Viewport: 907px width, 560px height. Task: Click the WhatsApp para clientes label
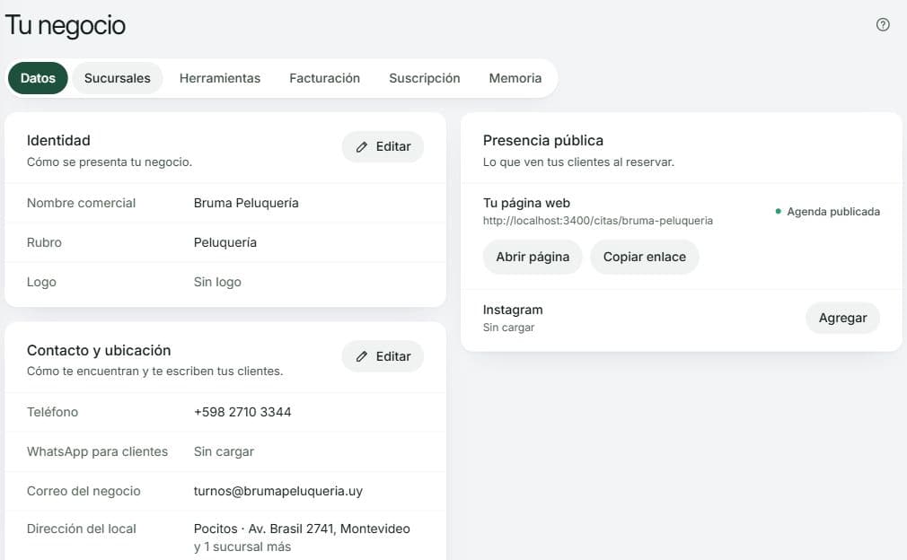[x=97, y=451]
